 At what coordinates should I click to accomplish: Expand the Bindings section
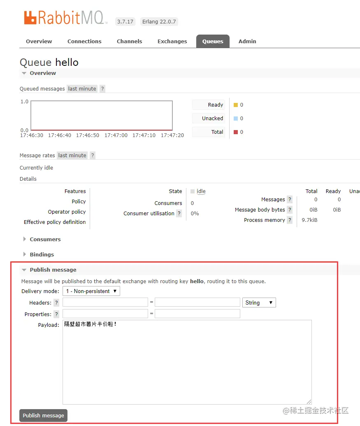(x=42, y=254)
